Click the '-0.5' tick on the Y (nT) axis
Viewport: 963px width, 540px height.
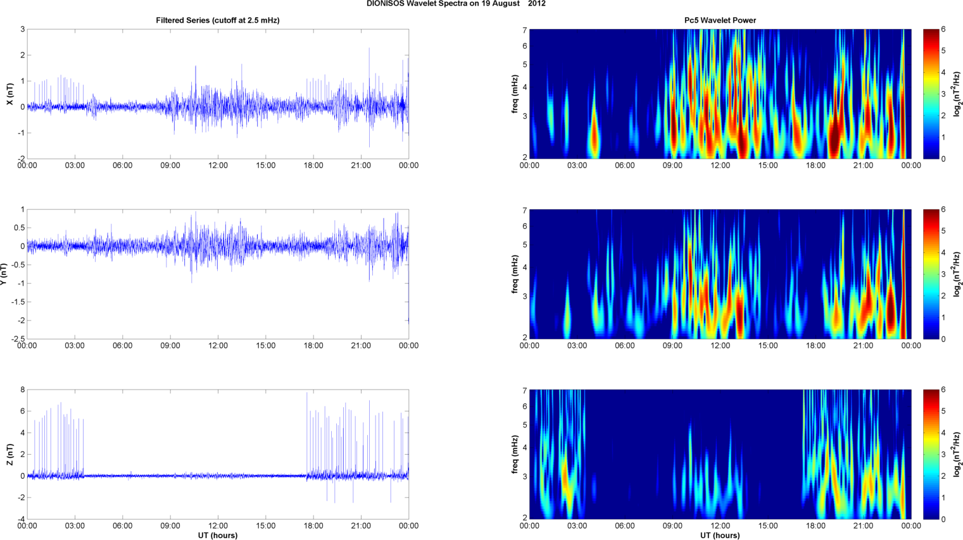click(18, 265)
